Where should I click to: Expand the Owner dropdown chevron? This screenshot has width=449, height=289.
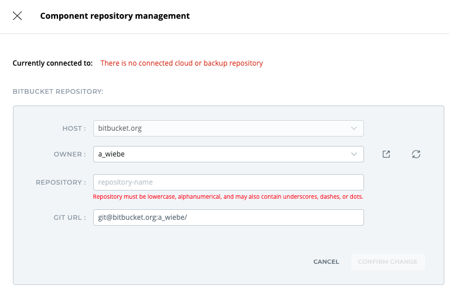point(353,154)
